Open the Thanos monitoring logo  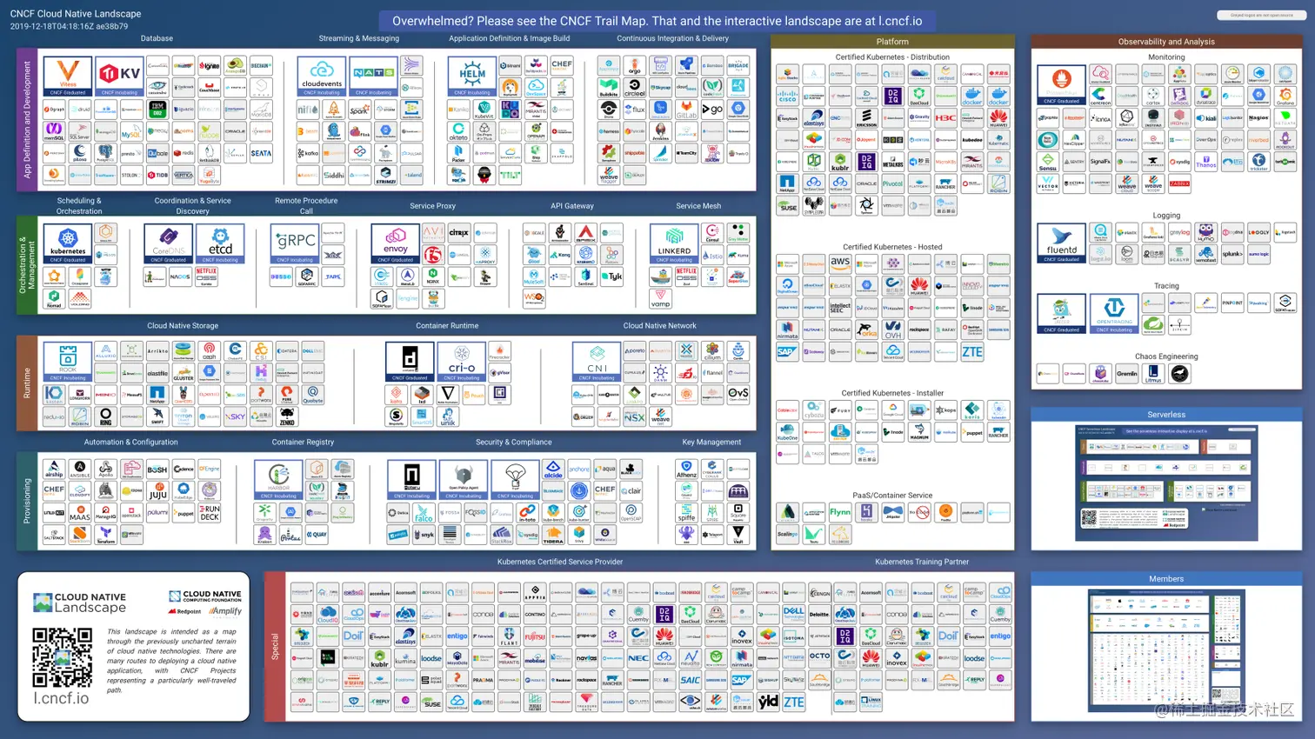(x=1205, y=161)
